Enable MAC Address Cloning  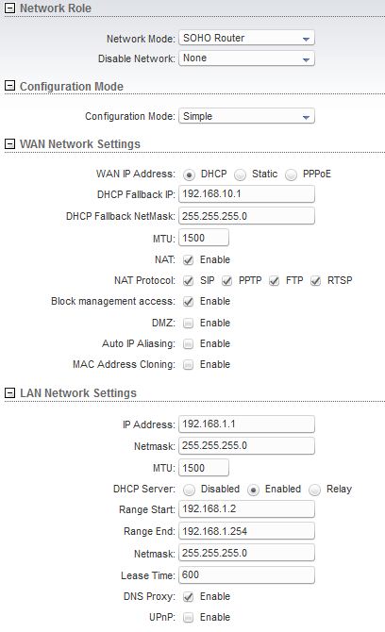coord(189,364)
